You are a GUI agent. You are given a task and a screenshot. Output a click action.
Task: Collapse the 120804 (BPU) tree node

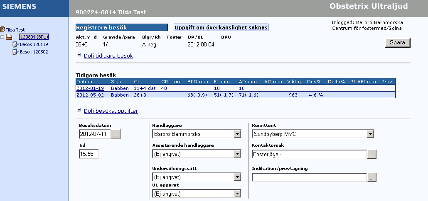click(x=2, y=37)
